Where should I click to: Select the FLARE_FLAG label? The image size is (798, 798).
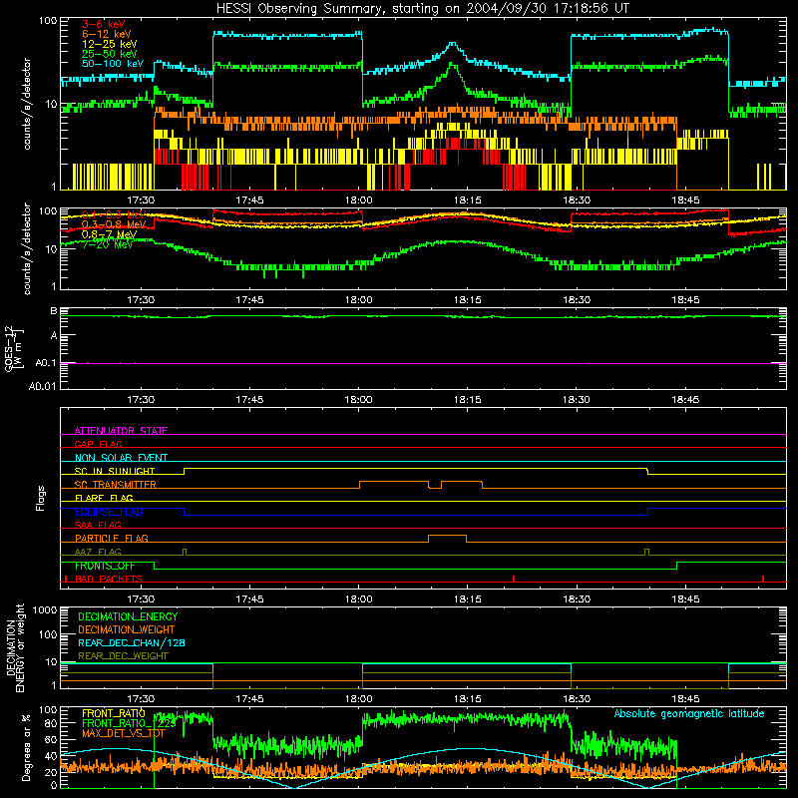pos(104,498)
